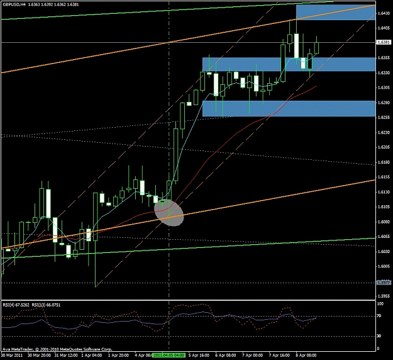Click the RSI 70 level label
Image resolution: width=393 pixels, height=360 pixels.
click(x=379, y=316)
